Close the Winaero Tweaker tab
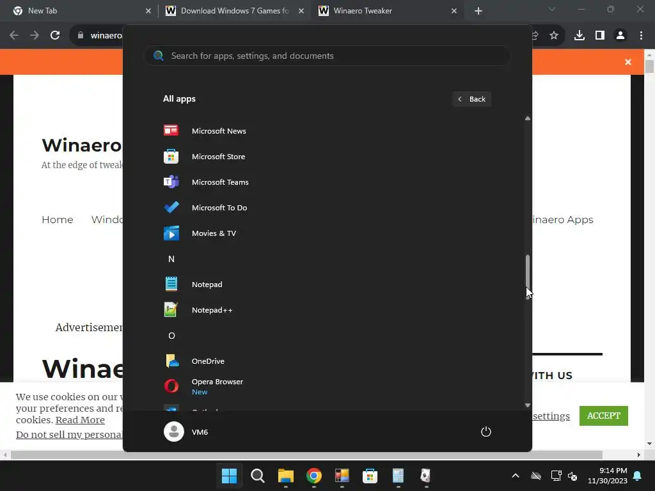Screen dimensions: 655x491 [x=454, y=11]
